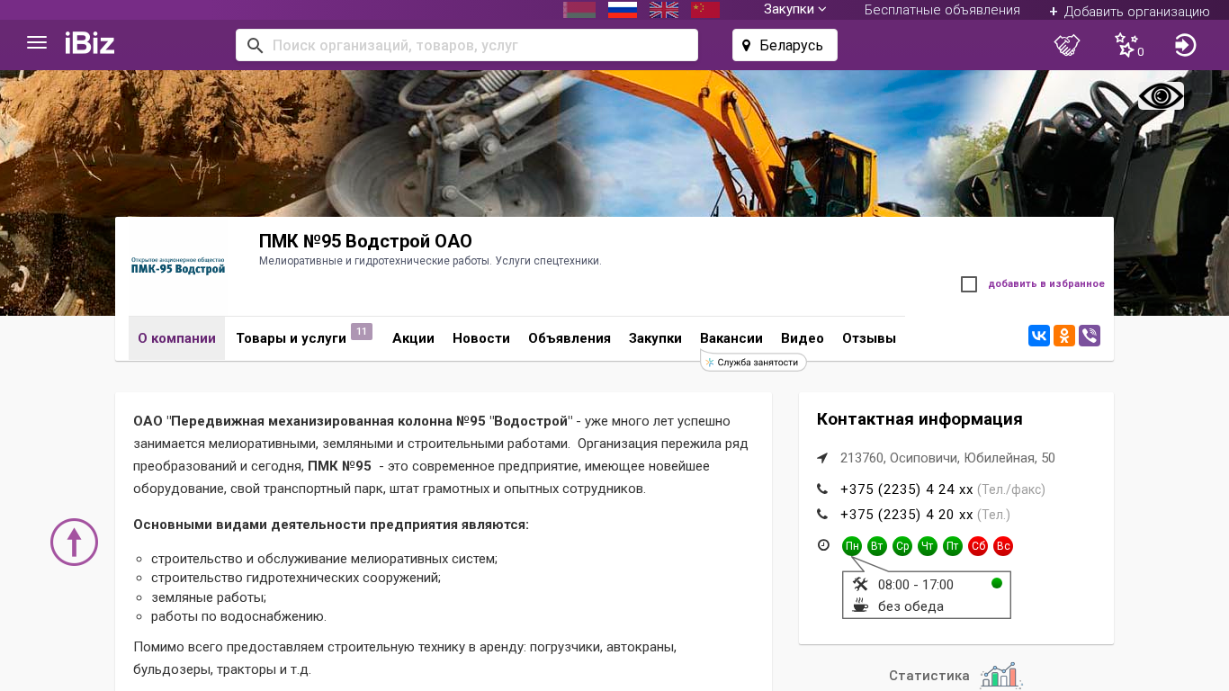The image size is (1229, 691).
Task: Open the handshake partners icon
Action: [1067, 45]
